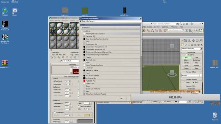221x124 pixels.
Task: Select the Cube creation method radio
Action: coord(185,82)
